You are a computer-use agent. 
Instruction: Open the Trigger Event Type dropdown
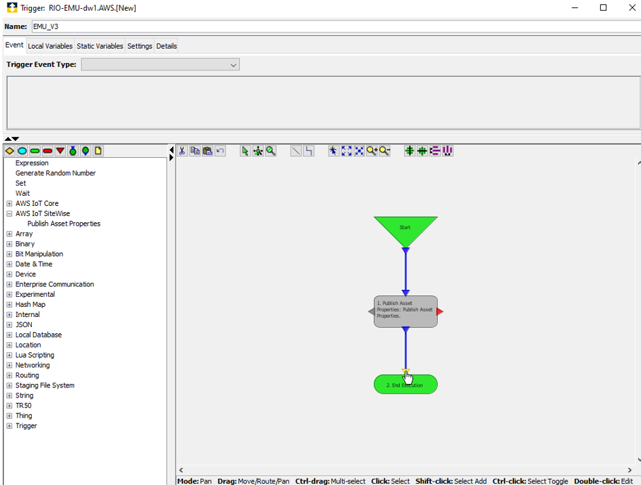(160, 64)
